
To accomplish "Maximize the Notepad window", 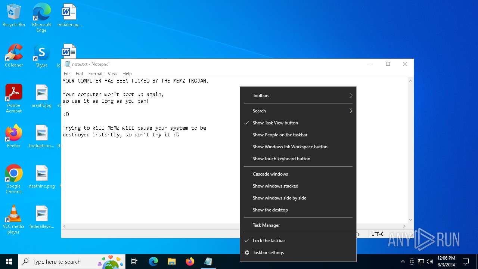I will [388, 64].
